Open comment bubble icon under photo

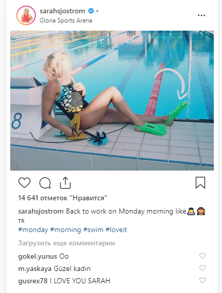(x=45, y=183)
